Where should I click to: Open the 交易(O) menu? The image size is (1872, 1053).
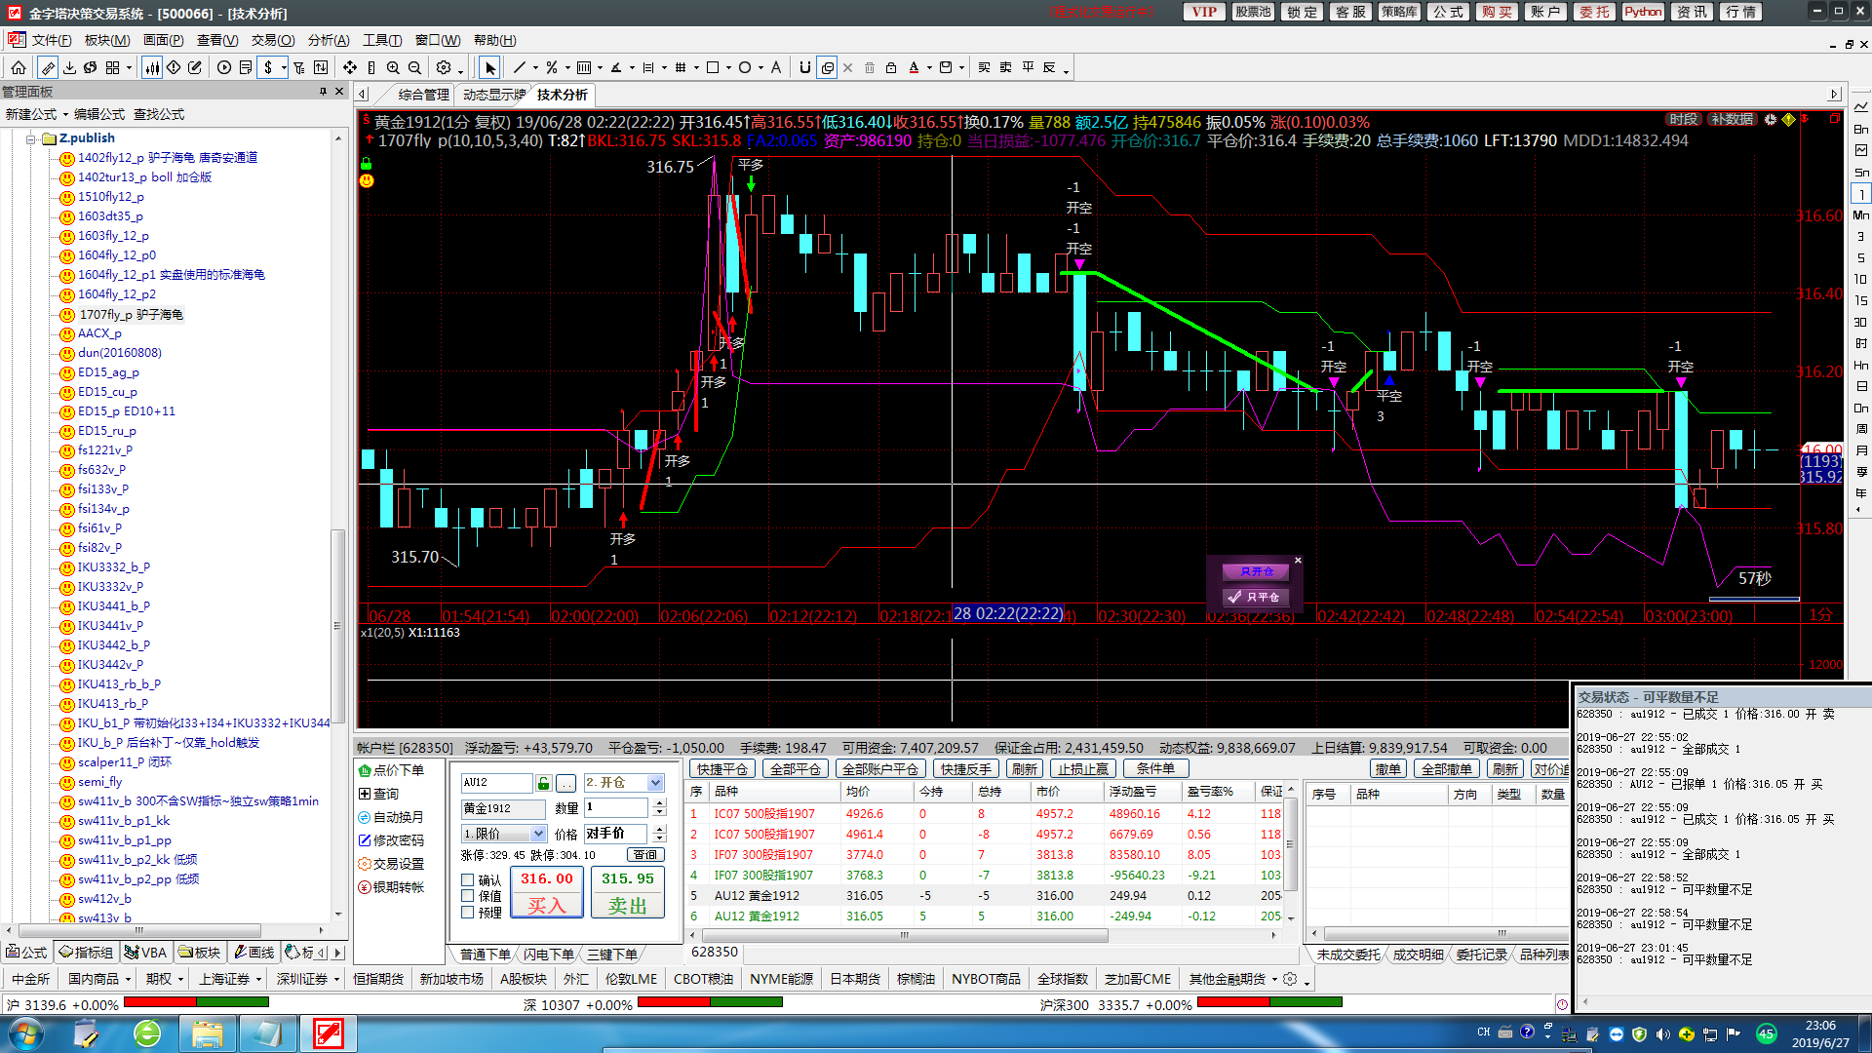272,40
